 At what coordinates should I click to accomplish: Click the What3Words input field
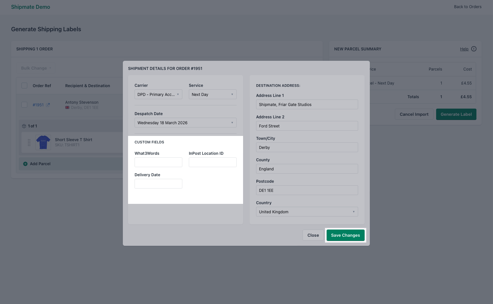pos(158,162)
